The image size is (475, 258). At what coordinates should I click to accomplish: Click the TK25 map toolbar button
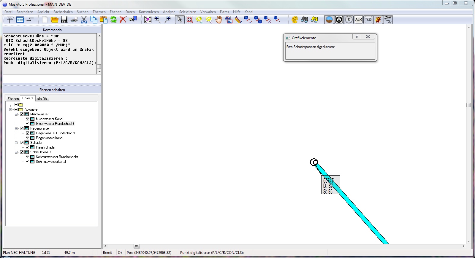tap(368, 20)
